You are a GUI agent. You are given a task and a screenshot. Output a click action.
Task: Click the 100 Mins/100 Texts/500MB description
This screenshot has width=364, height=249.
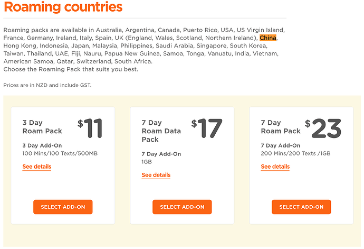click(x=60, y=153)
